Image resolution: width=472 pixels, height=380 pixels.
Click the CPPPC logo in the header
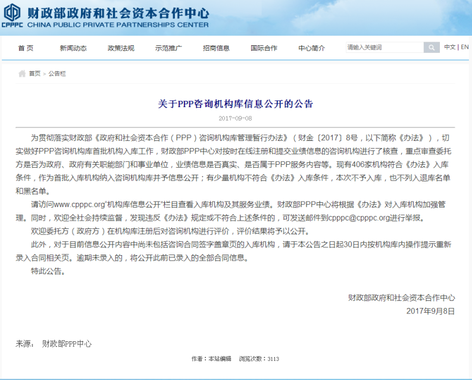coord(12,15)
